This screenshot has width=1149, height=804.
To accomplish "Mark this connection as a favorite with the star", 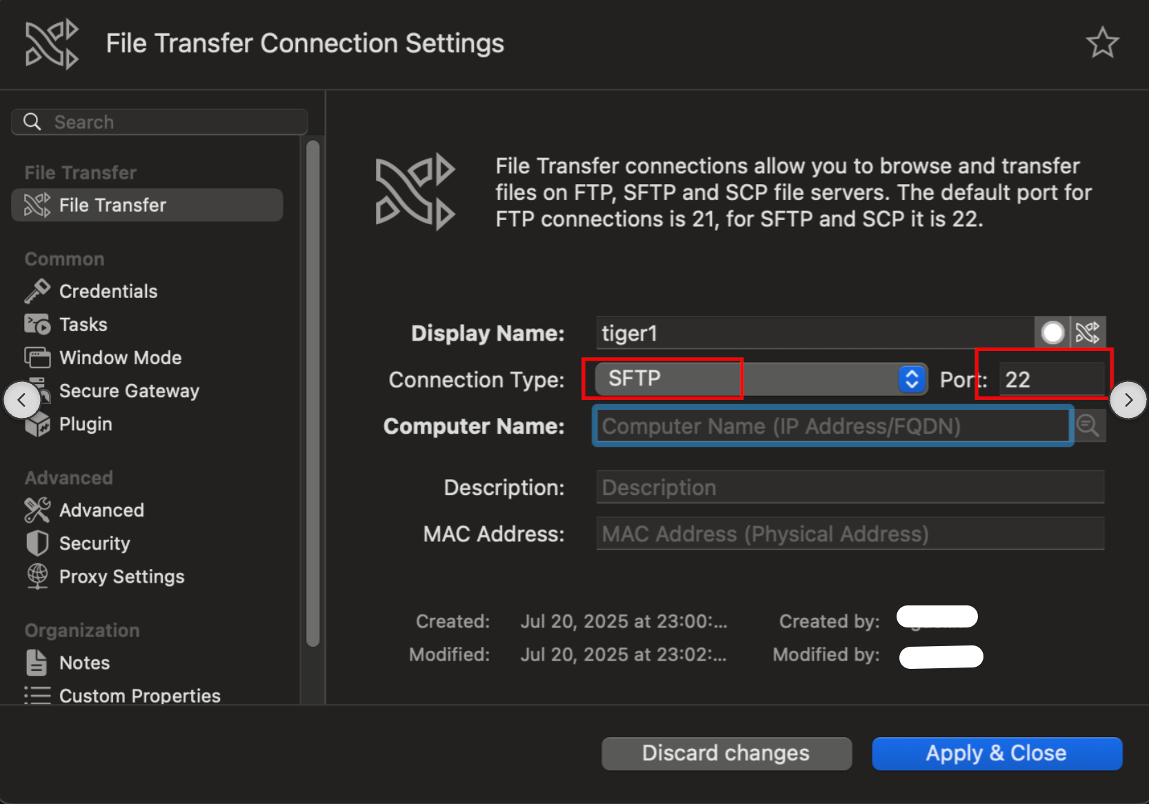I will [x=1103, y=43].
